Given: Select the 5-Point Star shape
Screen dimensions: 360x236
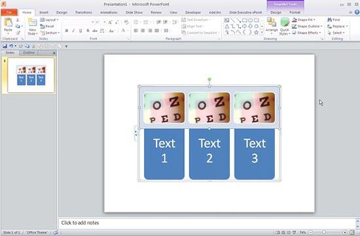Looking at the screenshot, I should tap(257, 33).
